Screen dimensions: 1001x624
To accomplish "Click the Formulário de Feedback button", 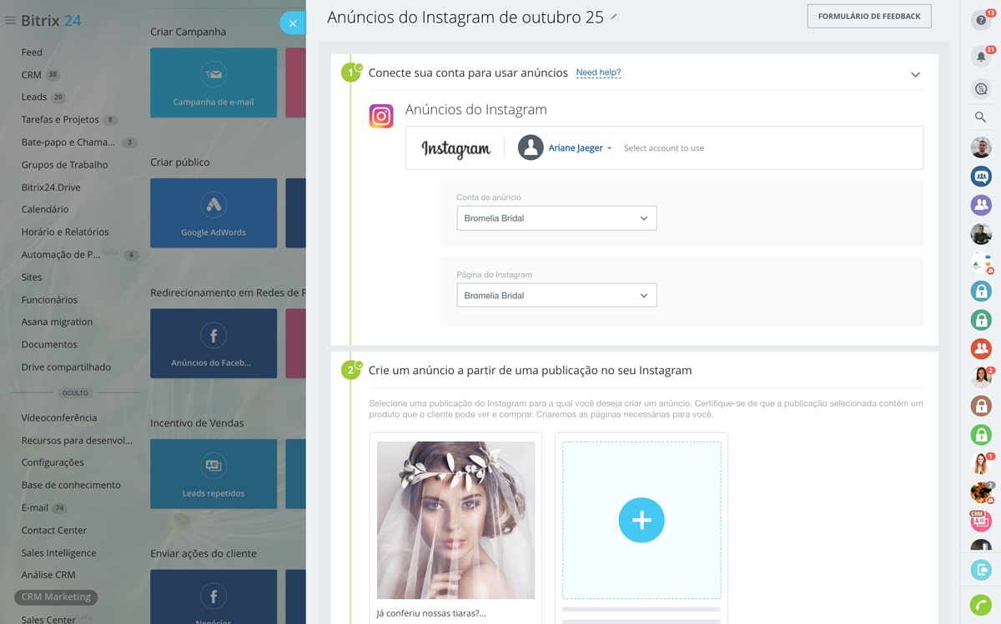I will point(868,17).
